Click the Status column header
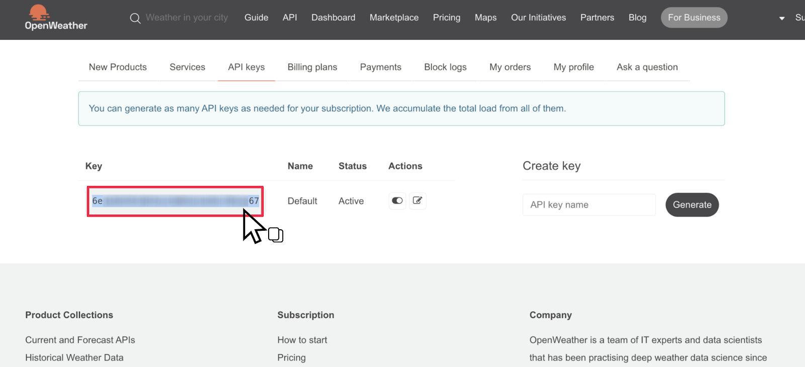Screen dimensions: 805x367 pyautogui.click(x=353, y=166)
